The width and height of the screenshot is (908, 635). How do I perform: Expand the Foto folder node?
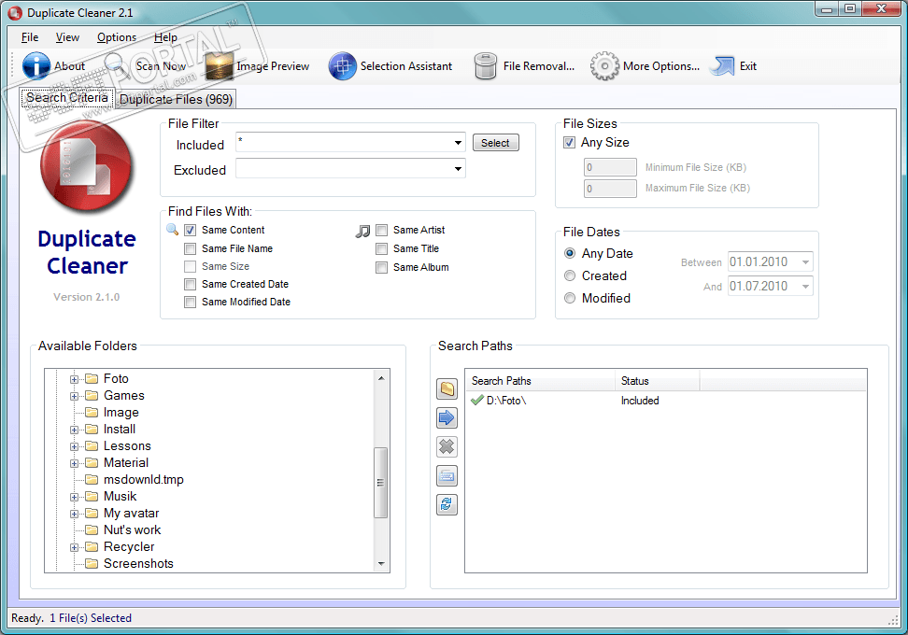[x=74, y=379]
